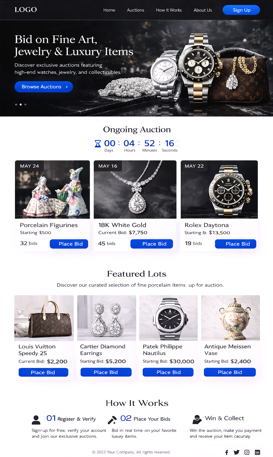Open the About Us nav link
This screenshot has width=273, height=457.
click(203, 10)
